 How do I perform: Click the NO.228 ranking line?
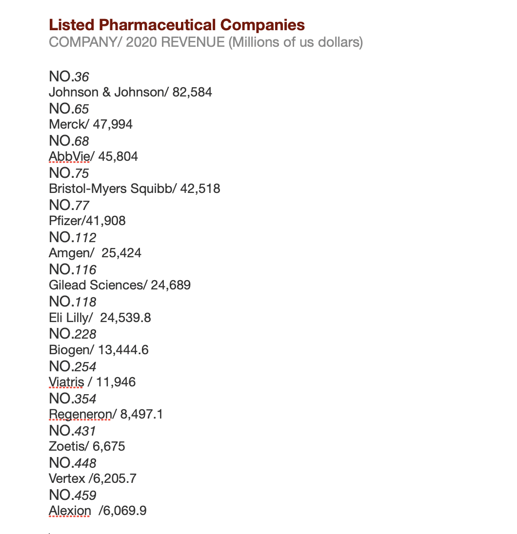point(73,334)
